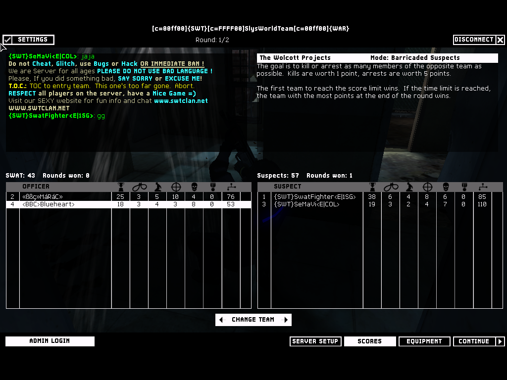The image size is (507, 380).
Task: Click MáRáC's ping value 76
Action: tap(231, 197)
